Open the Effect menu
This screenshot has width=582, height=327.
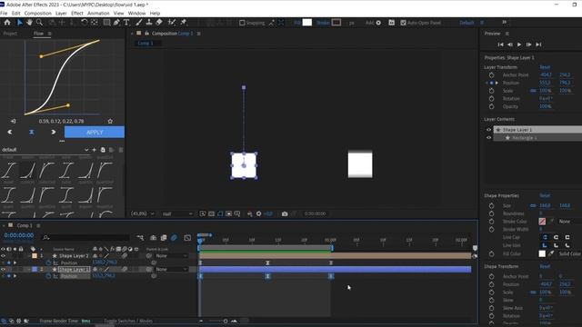(x=77, y=13)
